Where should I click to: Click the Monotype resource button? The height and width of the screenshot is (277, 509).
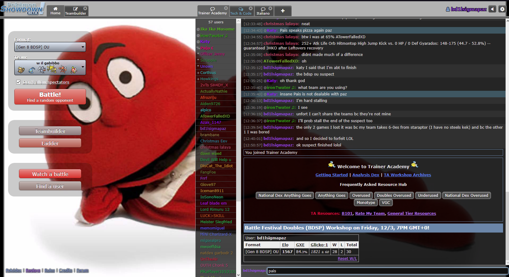click(366, 203)
